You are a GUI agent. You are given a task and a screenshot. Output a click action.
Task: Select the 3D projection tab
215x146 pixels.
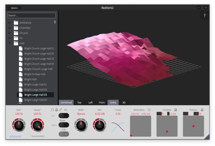click(124, 103)
